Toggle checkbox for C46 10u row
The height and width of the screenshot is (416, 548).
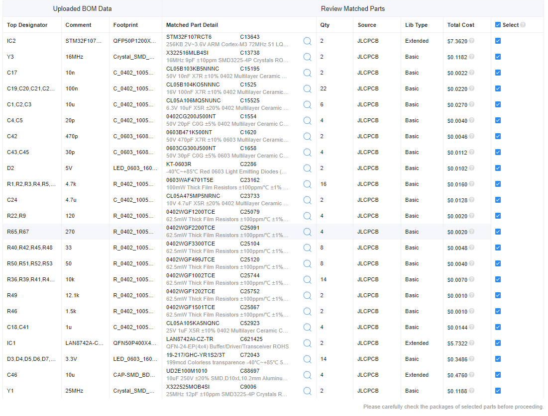tap(498, 375)
